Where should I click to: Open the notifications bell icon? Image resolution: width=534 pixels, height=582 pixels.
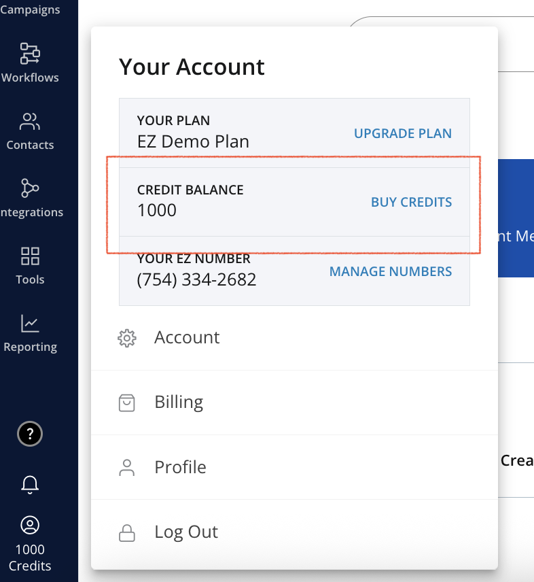(x=30, y=485)
